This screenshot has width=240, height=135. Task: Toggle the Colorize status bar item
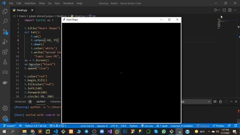coord(203,126)
